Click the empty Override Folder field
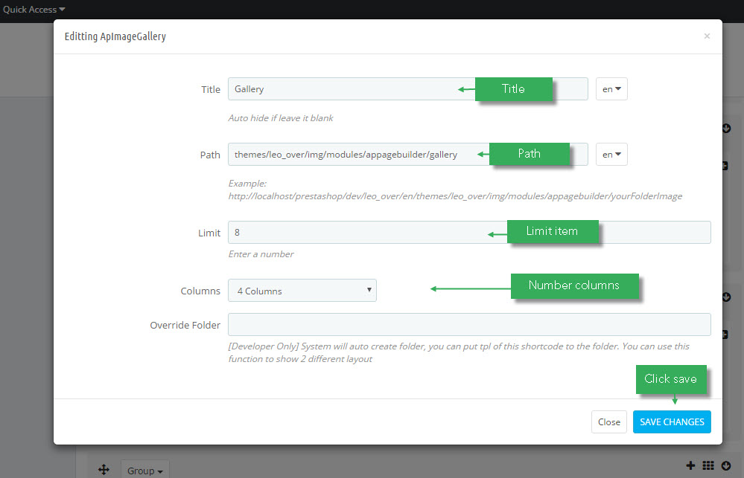 coord(469,325)
